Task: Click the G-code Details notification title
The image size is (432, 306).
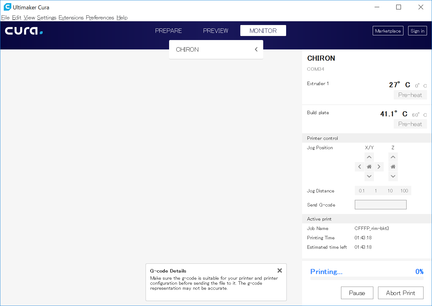Action: tap(168, 271)
